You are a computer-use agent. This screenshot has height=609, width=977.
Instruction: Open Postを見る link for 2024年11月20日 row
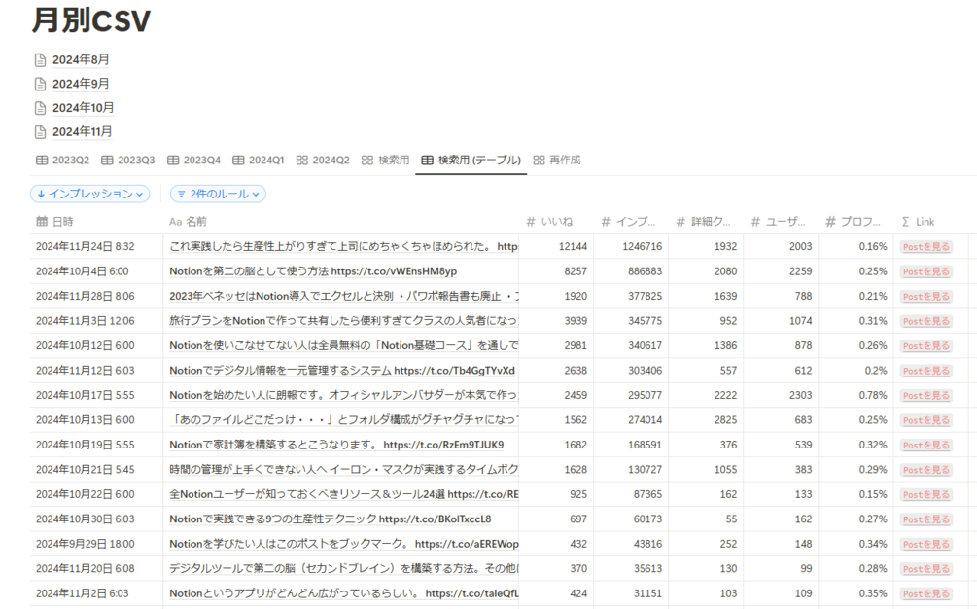click(x=926, y=569)
